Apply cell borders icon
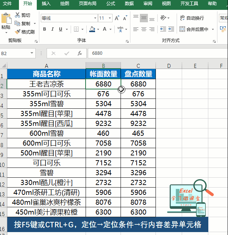 click(76, 29)
